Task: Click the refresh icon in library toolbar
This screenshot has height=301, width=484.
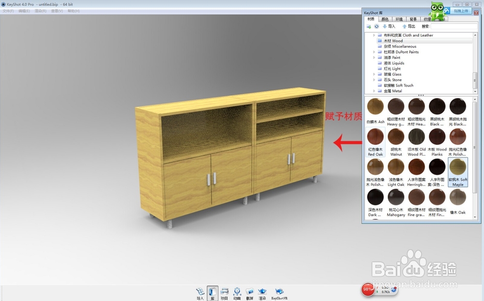Action: click(x=377, y=27)
